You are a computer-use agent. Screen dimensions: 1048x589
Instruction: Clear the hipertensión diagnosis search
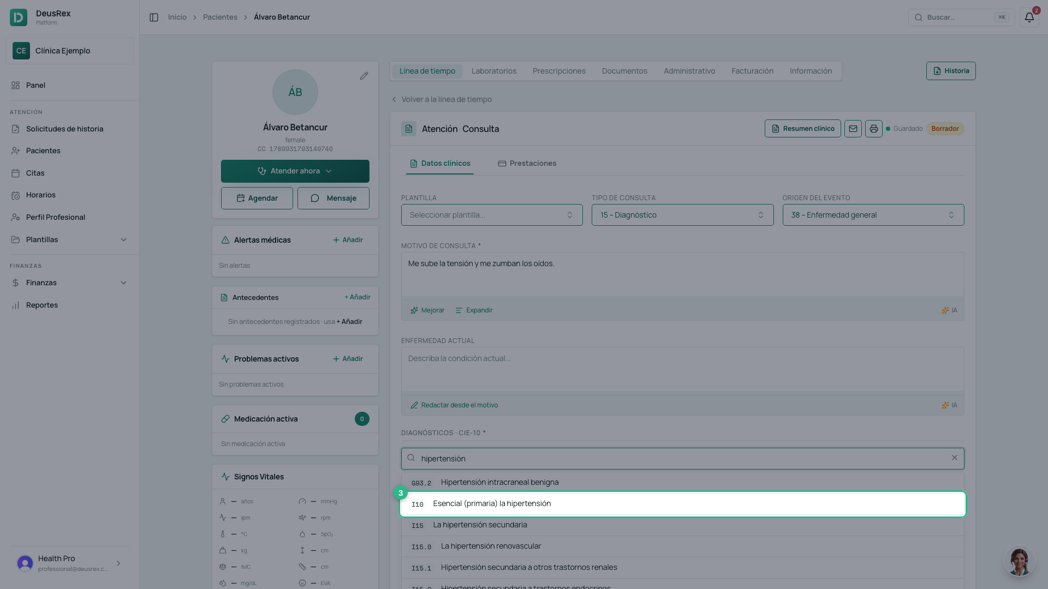(x=955, y=458)
